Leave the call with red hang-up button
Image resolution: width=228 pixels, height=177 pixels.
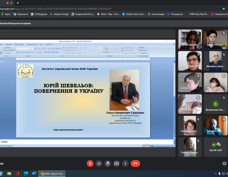[x=135, y=164]
